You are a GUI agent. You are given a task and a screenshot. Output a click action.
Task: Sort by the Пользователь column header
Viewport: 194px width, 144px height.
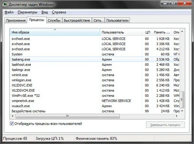[x=121, y=32]
